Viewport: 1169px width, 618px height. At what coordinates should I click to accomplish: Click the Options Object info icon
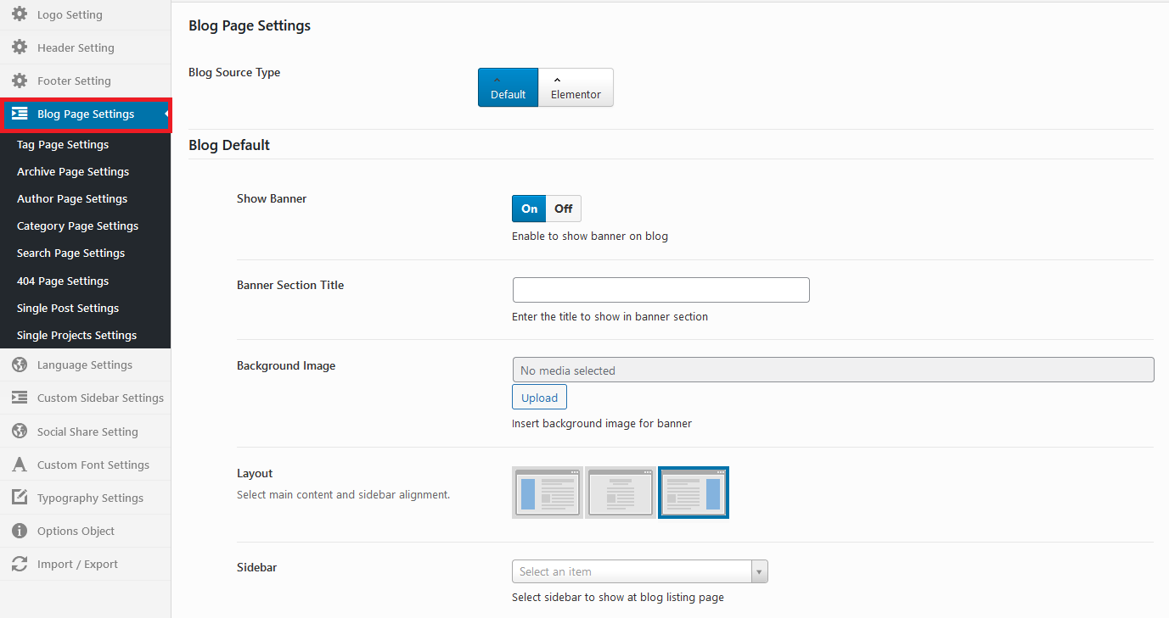[20, 531]
